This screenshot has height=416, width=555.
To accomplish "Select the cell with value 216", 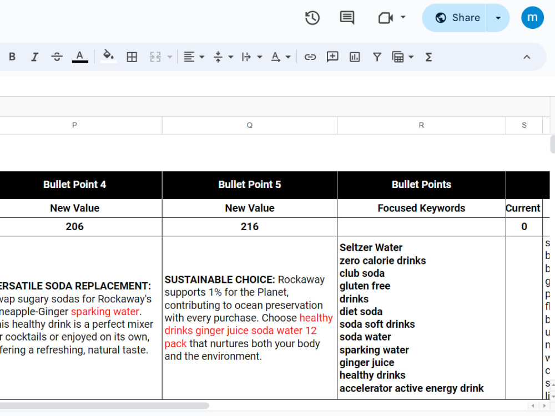I will coord(250,227).
